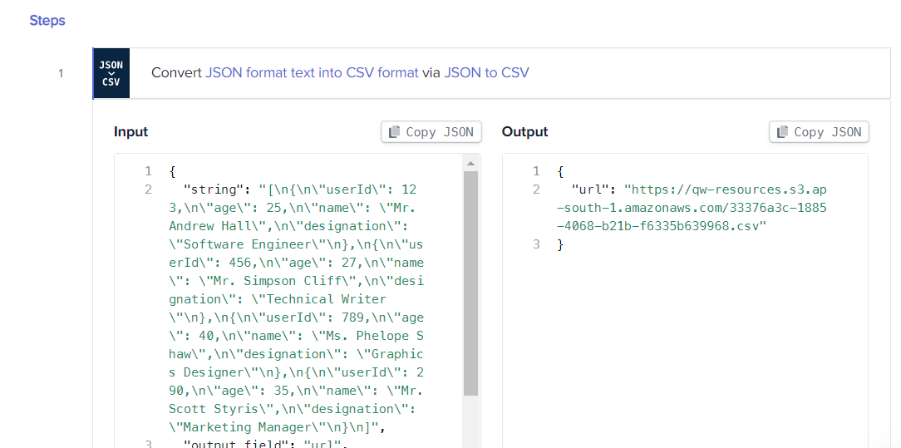Click the copy icon beside Output's Copy JSON
Screen dimensions: 901x448
(783, 132)
